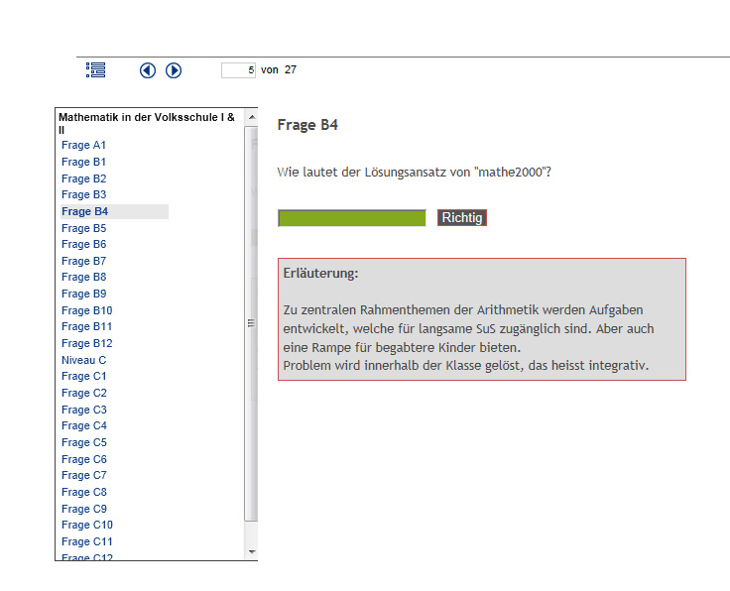Open Frage C10 in the question list

tap(87, 525)
